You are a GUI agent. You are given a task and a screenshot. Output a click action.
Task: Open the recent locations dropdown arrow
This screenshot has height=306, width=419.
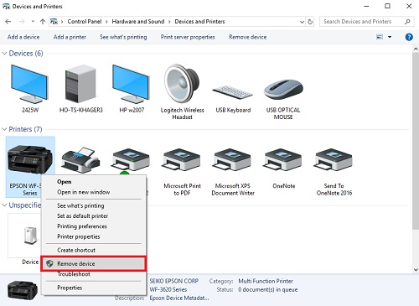33,22
